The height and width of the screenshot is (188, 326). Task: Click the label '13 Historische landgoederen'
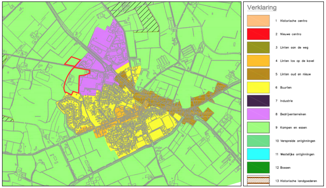click(296, 181)
